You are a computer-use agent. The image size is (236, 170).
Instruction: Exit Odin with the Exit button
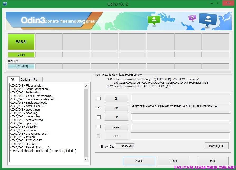(212, 161)
